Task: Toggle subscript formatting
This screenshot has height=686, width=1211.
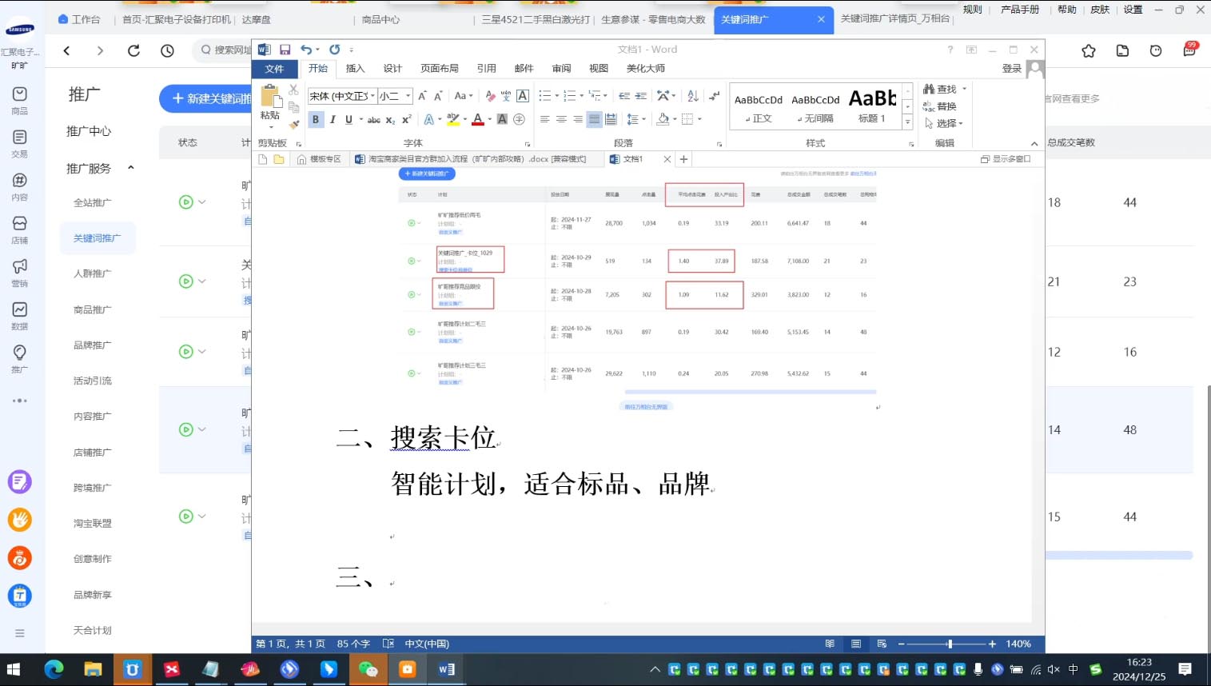Action: 390,120
